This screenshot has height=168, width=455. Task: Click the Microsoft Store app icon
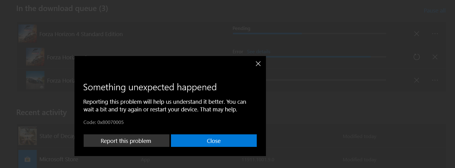pyautogui.click(x=28, y=159)
